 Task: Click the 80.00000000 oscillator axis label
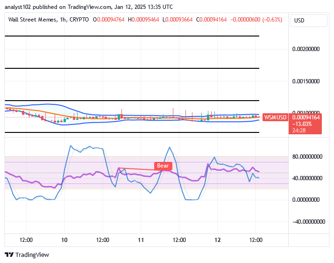click(307, 157)
